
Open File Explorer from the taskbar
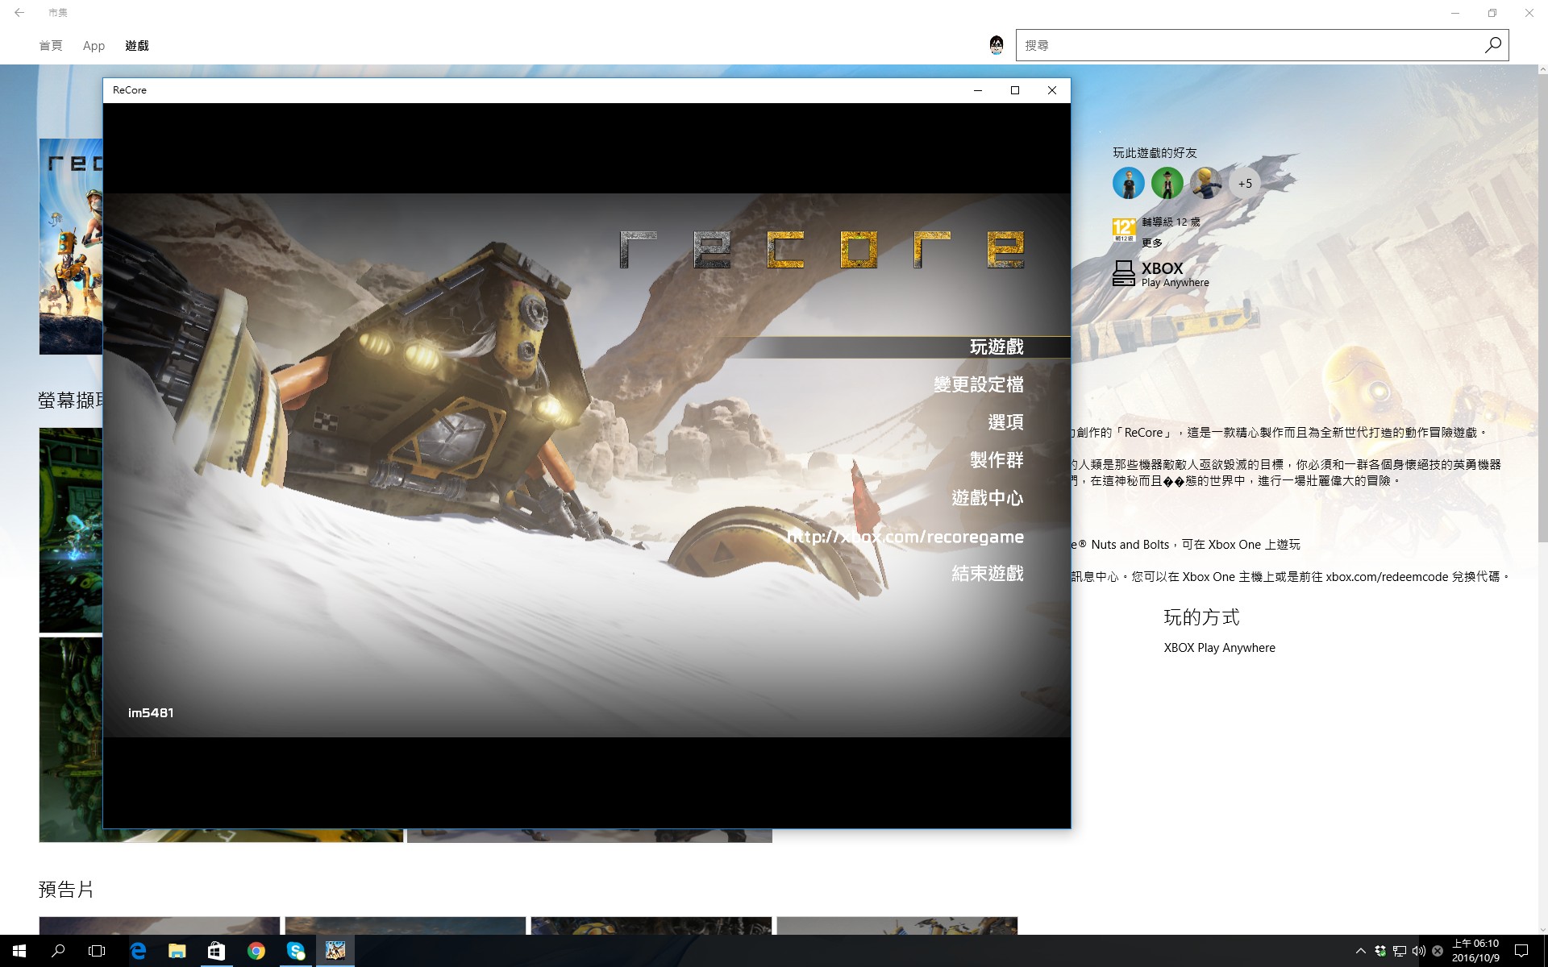[x=177, y=951]
